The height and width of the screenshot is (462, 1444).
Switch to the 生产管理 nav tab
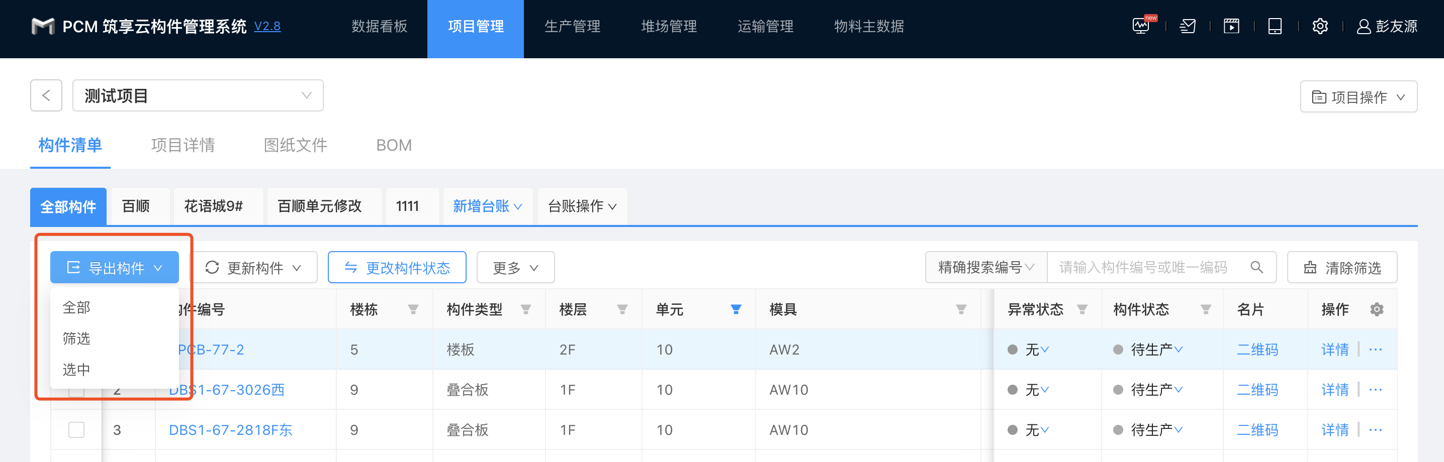click(572, 26)
